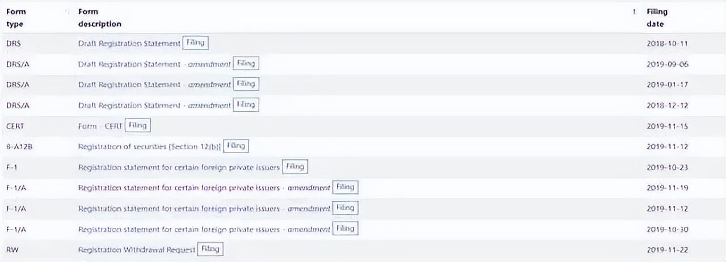726x262 pixels.
Task: Open the Filing button for Form CERT
Action: click(137, 125)
